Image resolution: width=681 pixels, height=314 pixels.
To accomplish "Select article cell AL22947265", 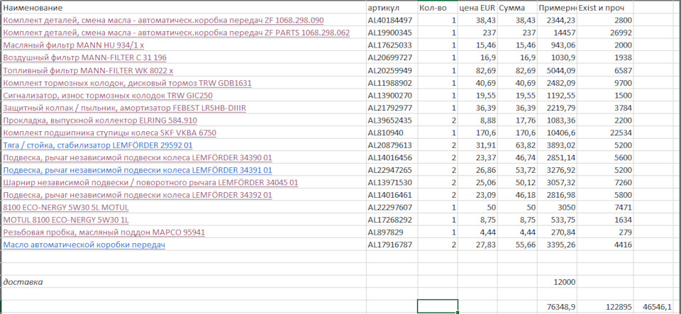I will pos(392,170).
